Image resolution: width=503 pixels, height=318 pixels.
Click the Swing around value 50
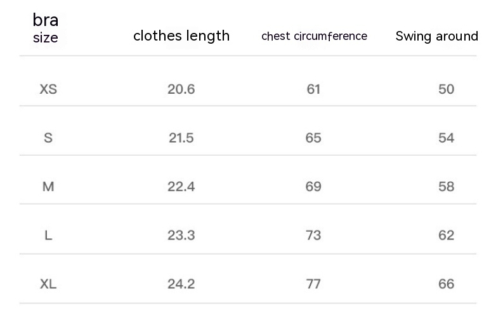point(447,89)
